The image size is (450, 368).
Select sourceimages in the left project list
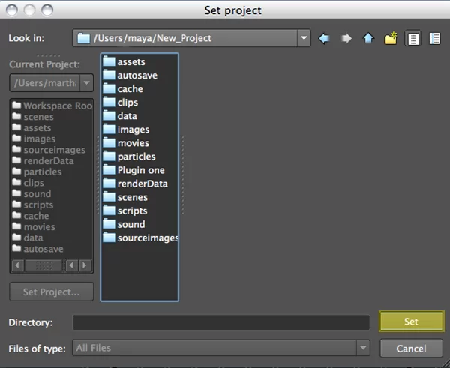(x=54, y=150)
